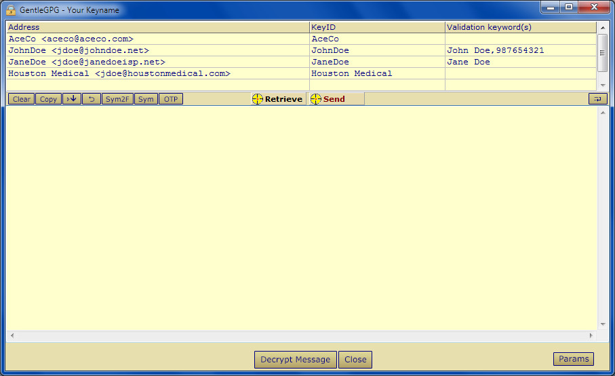The width and height of the screenshot is (615, 376).
Task: Click the Retrieve crosshair button
Action: 278,99
